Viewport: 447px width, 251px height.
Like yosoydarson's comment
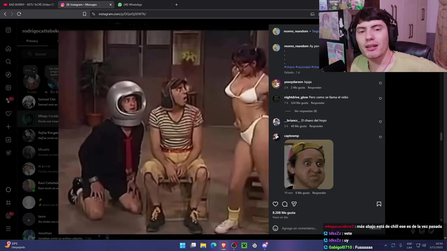click(x=380, y=83)
